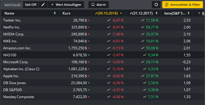Click Netflix price 325,890 $

pos(79,27)
